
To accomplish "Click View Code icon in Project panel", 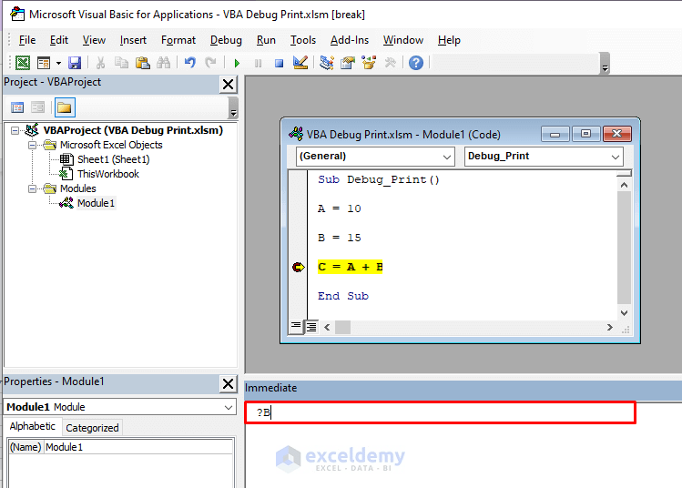I will pyautogui.click(x=17, y=107).
